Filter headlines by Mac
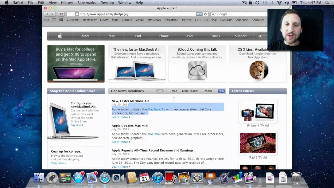The image size is (334, 188). click(174, 91)
